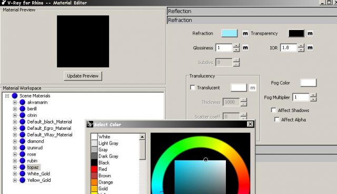Expand the Yellow_Gold material node
The width and height of the screenshot is (337, 194).
[15, 180]
